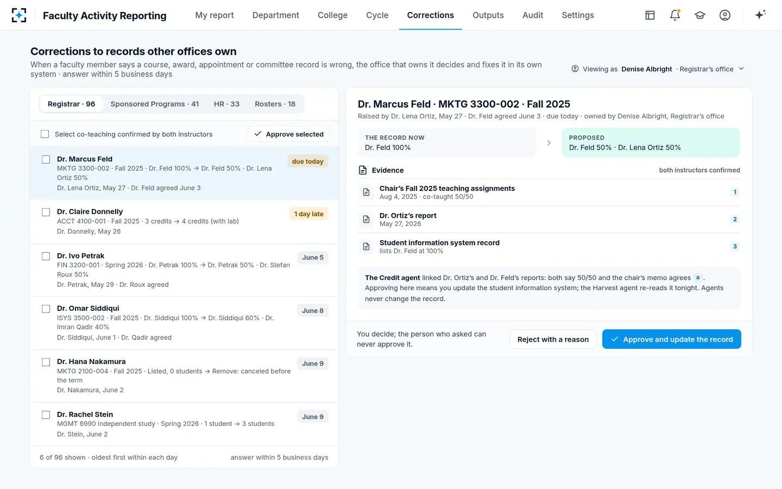
Task: Open evidence reference badge 1
Action: pyautogui.click(x=735, y=192)
